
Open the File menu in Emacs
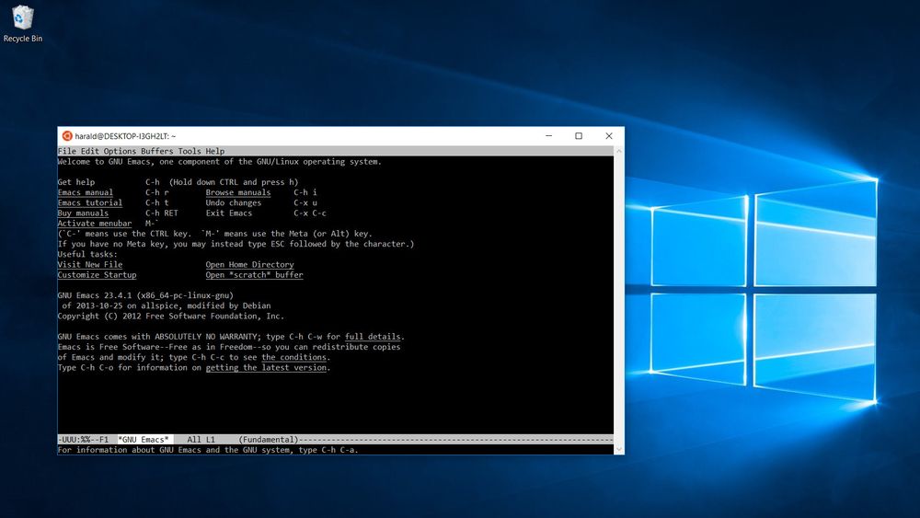tap(67, 152)
